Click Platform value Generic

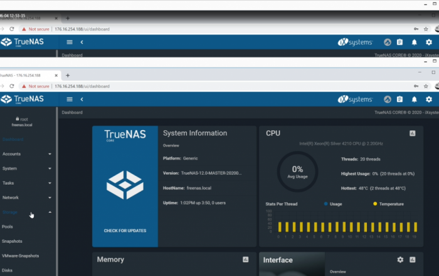point(191,158)
